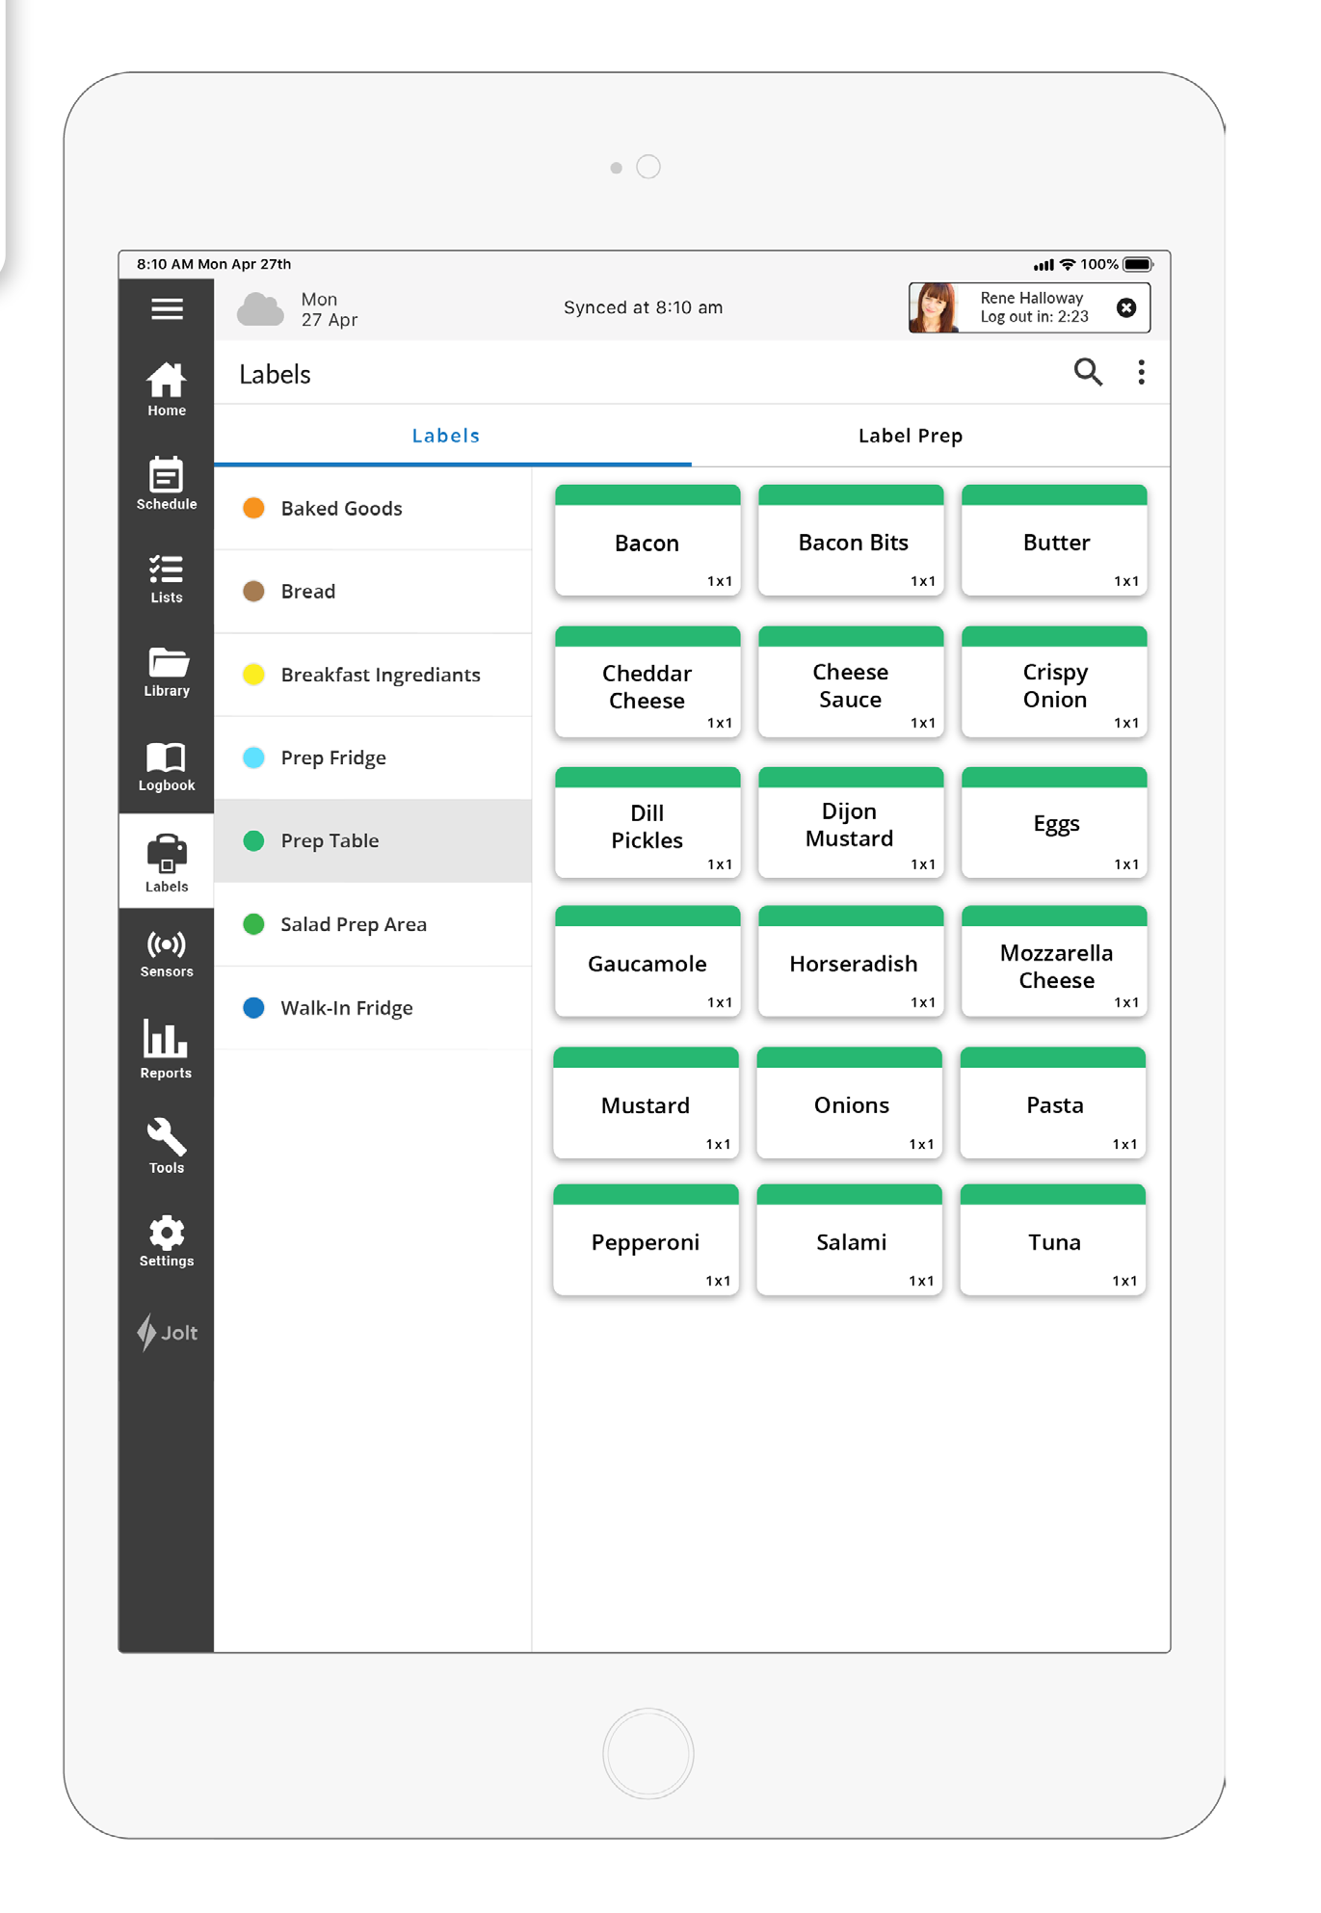Screen dimensions: 1321x1913
Task: Click the search magnifier icon
Action: click(x=1088, y=372)
